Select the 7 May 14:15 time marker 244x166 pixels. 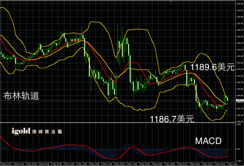click(x=233, y=164)
